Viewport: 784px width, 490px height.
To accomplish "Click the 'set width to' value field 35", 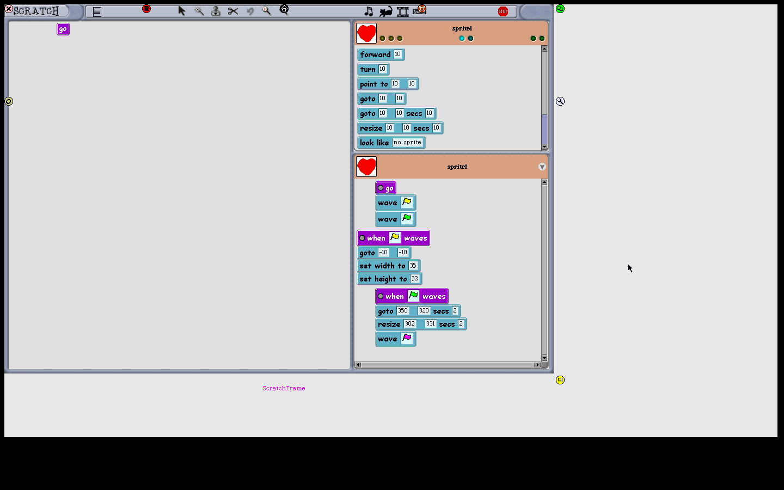I will (x=413, y=266).
